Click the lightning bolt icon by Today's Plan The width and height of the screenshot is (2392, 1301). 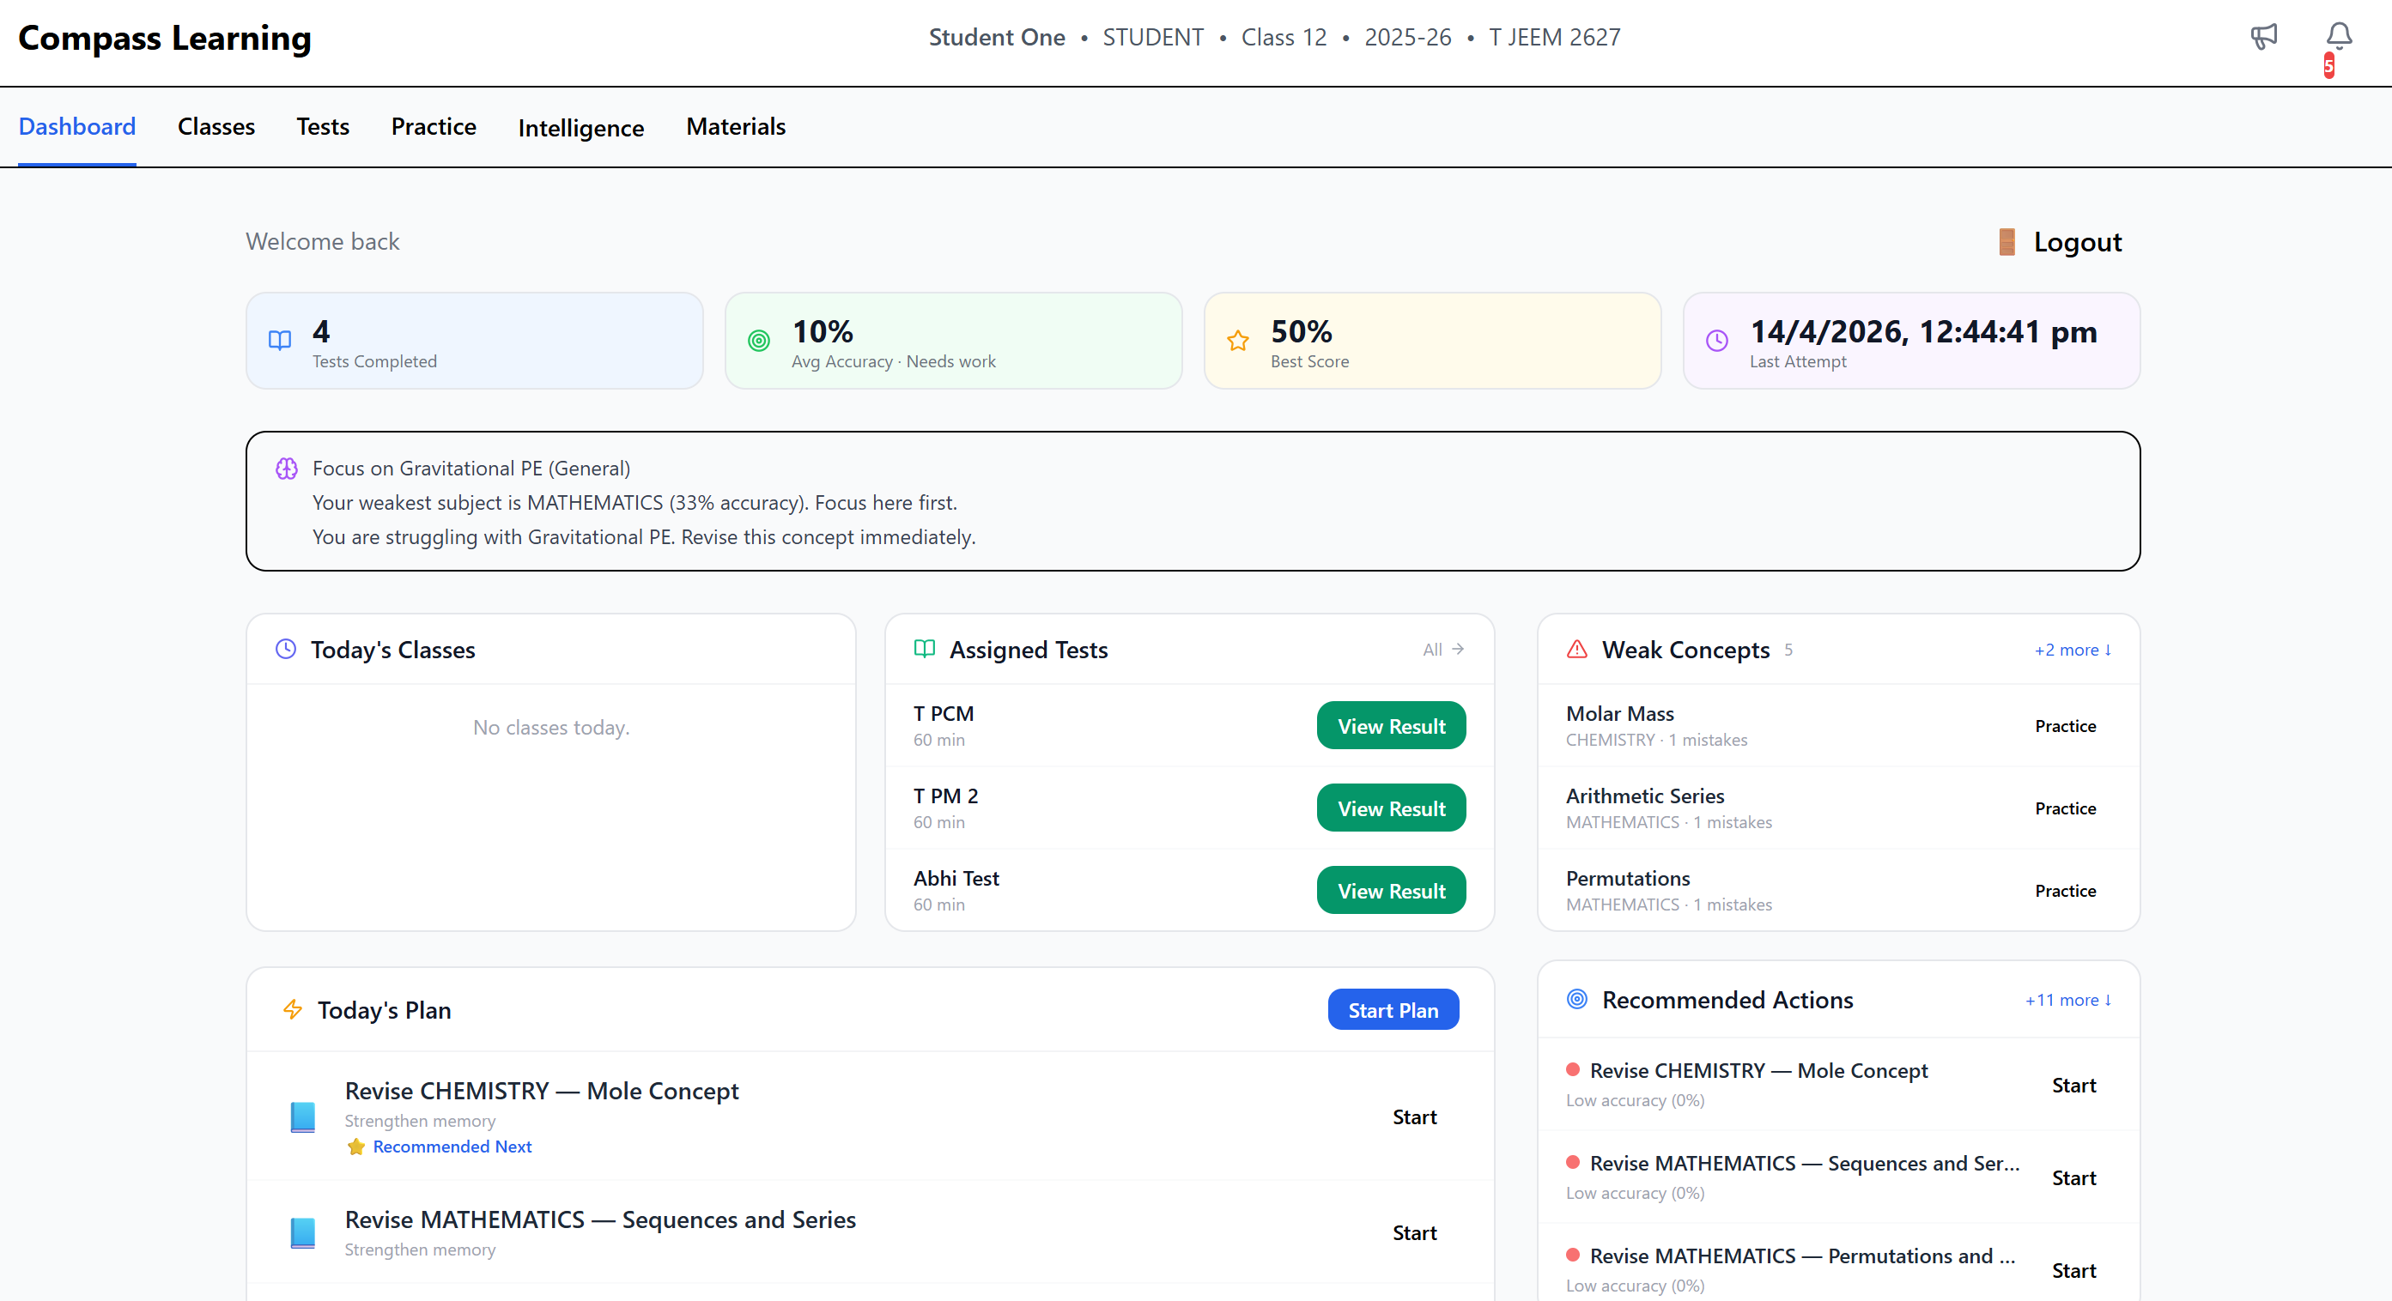pos(293,1009)
